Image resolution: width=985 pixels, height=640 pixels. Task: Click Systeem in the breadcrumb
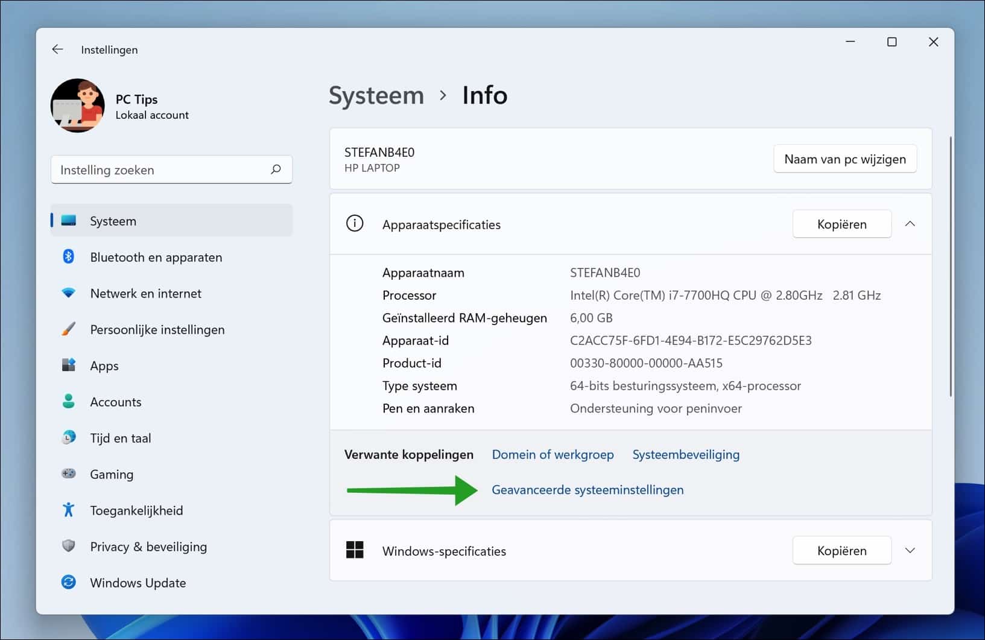click(376, 95)
